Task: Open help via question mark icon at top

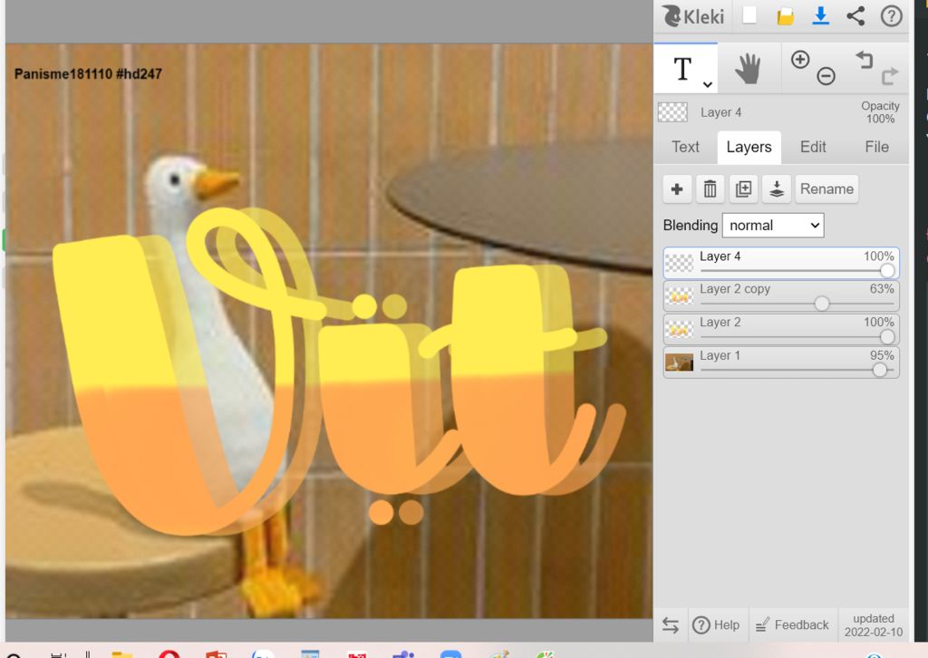Action: (892, 16)
